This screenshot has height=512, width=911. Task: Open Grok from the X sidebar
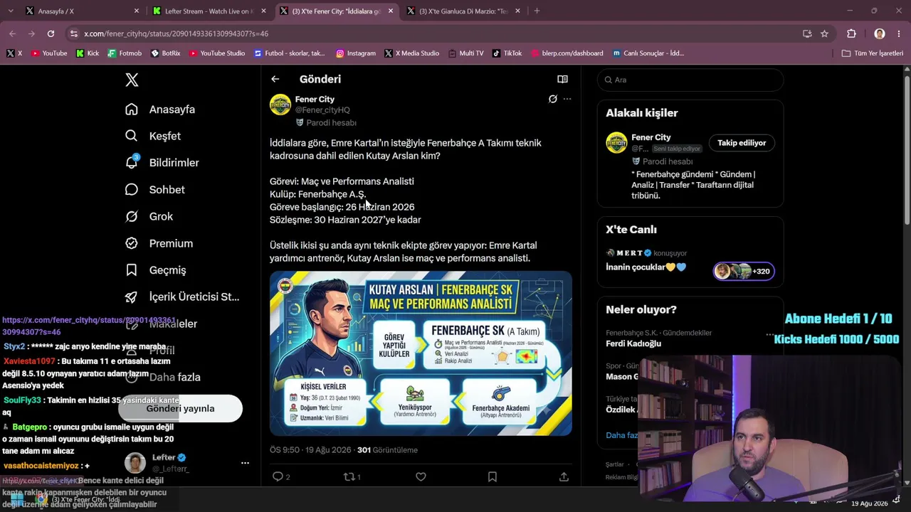tap(149, 216)
